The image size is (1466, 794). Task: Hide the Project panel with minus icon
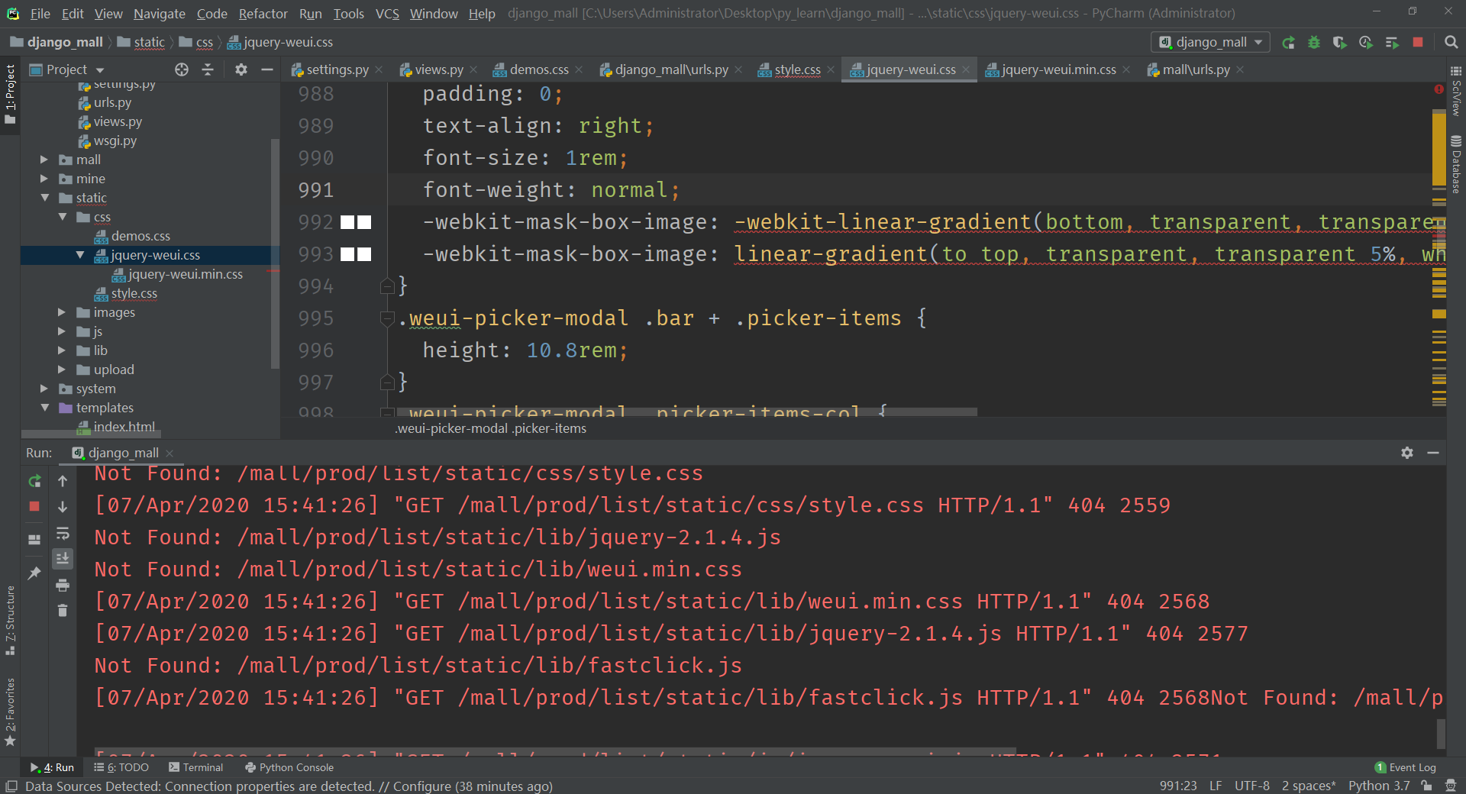pyautogui.click(x=266, y=69)
